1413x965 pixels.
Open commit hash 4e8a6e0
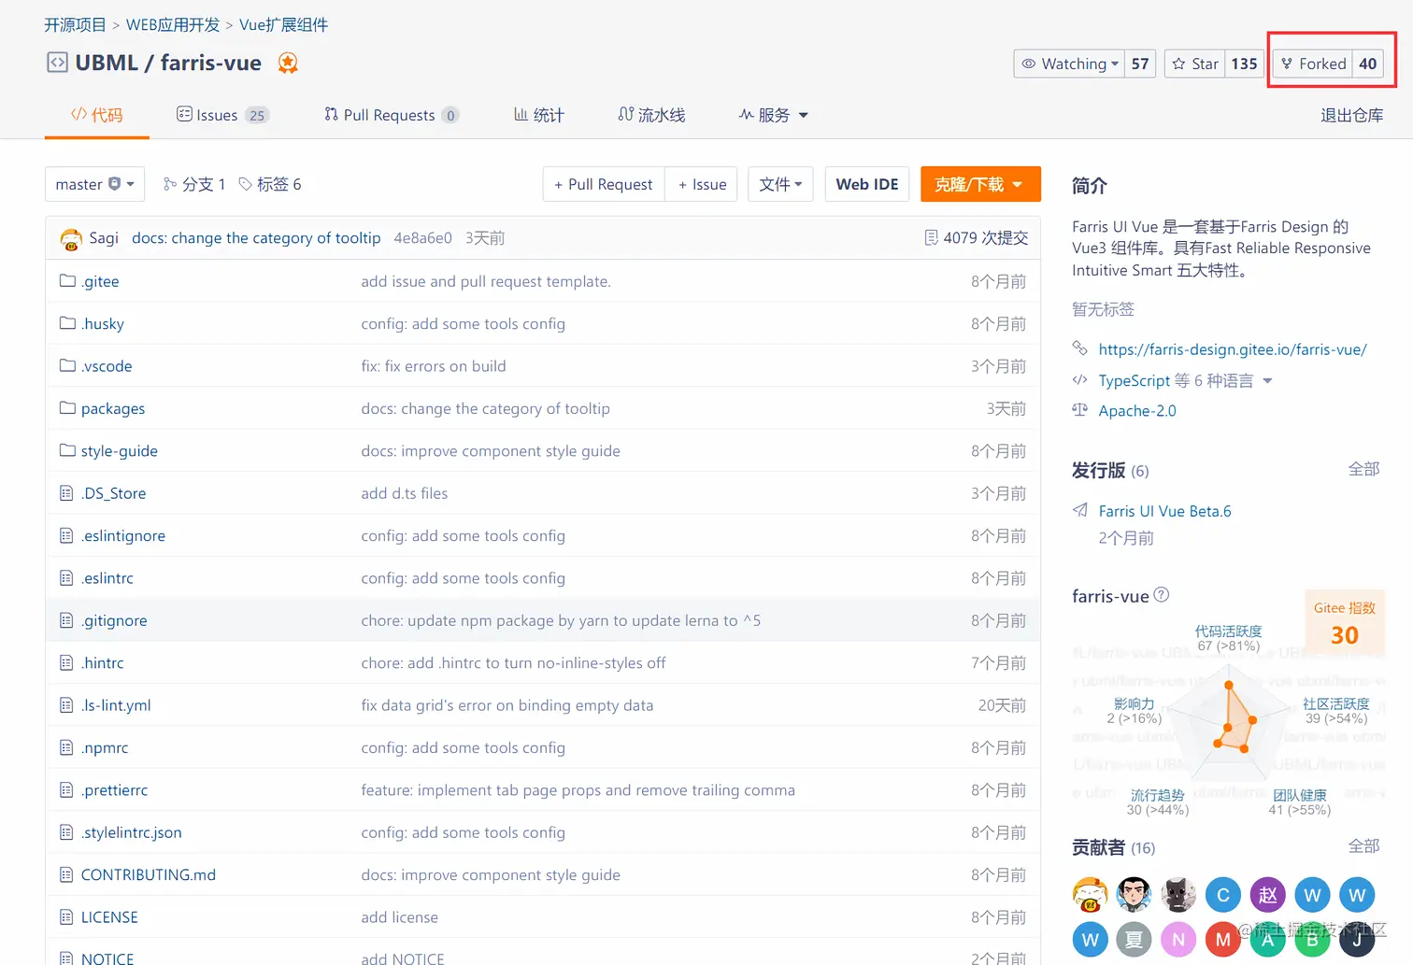pos(422,238)
